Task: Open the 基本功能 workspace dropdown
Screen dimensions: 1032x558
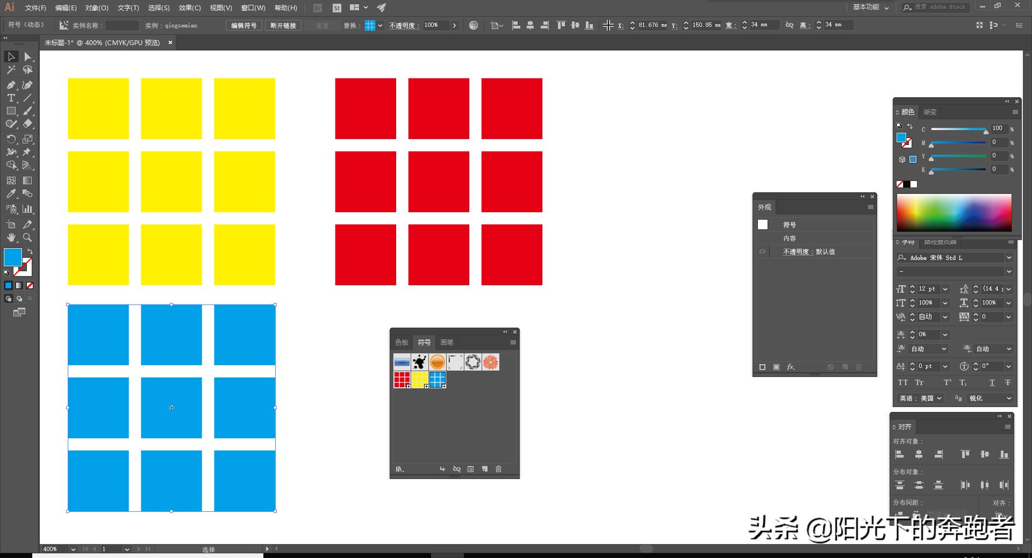Action: (x=871, y=8)
